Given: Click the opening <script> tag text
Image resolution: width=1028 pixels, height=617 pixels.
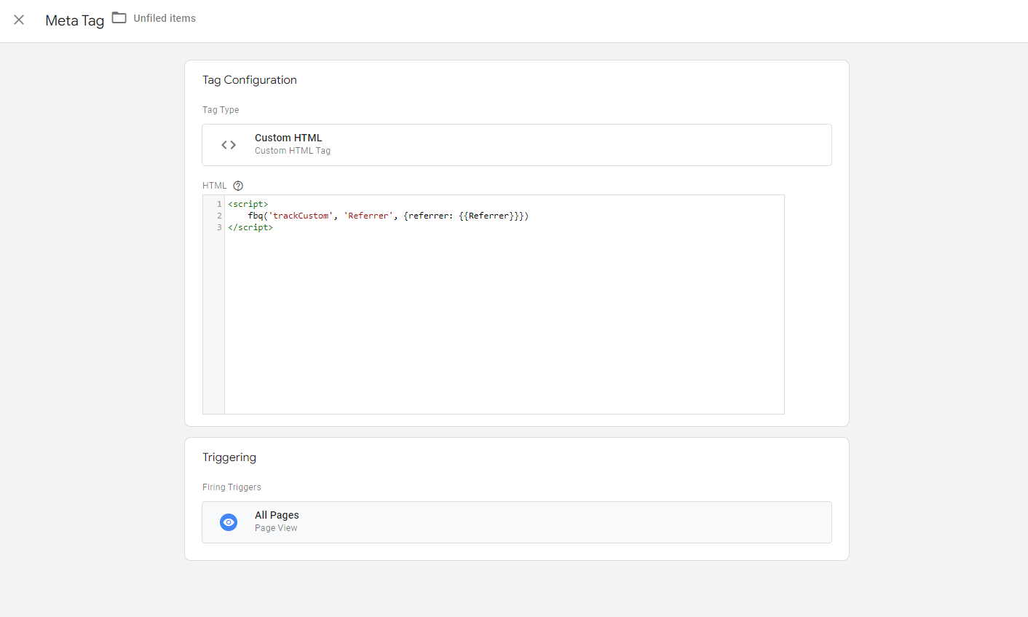Looking at the screenshot, I should (248, 204).
